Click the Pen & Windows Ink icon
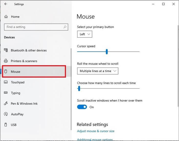The width and height of the screenshot is (179, 141). point(6,103)
